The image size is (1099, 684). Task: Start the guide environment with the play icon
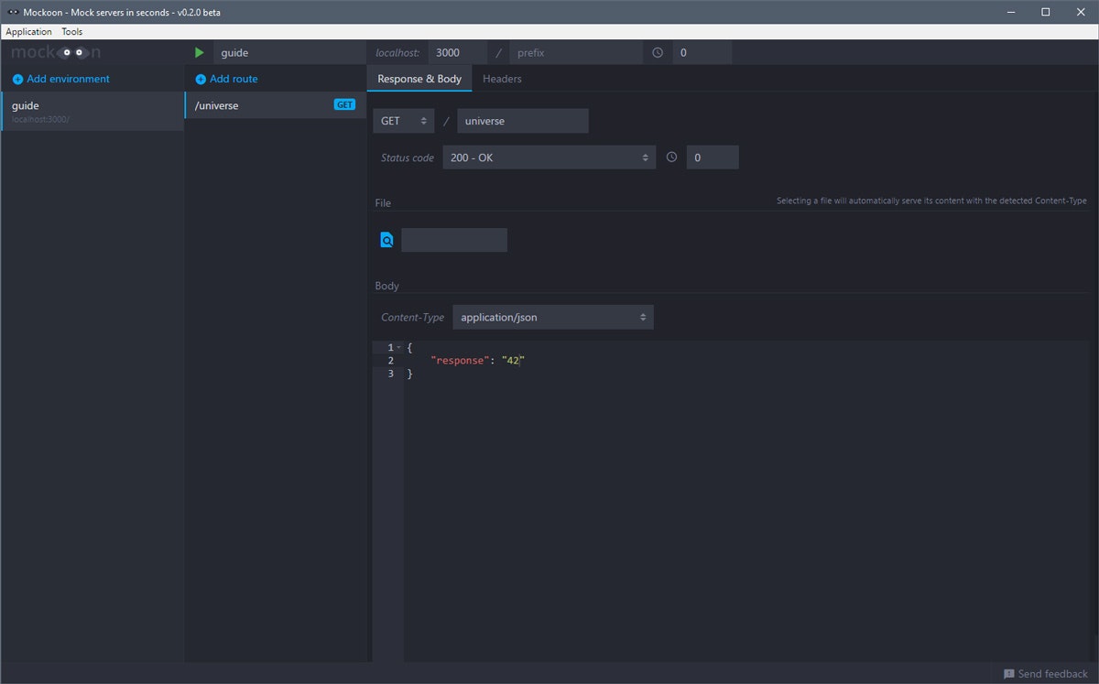click(x=200, y=53)
